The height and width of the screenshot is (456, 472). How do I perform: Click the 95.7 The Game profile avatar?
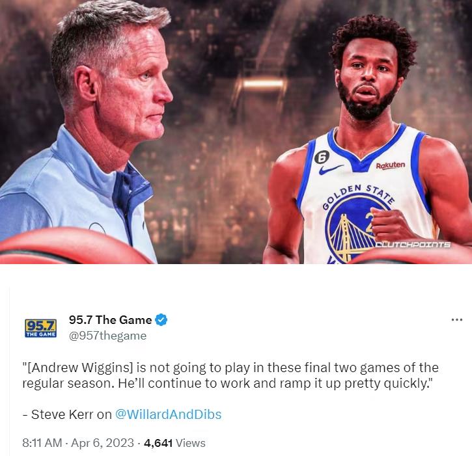40,328
